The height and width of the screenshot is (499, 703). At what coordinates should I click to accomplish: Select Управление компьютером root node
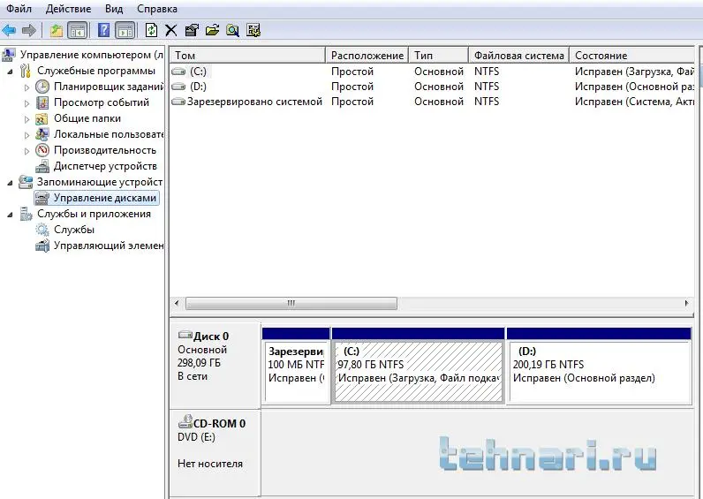point(92,55)
